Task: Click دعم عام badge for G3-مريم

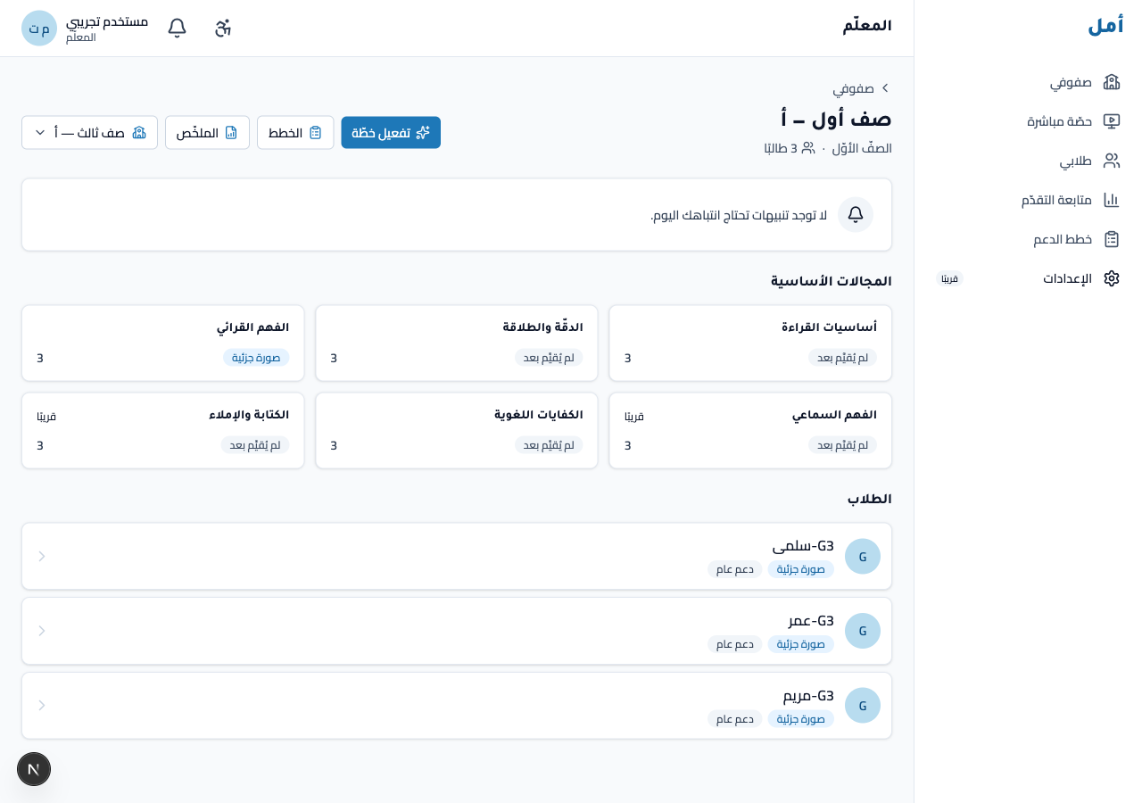Action: tap(735, 719)
